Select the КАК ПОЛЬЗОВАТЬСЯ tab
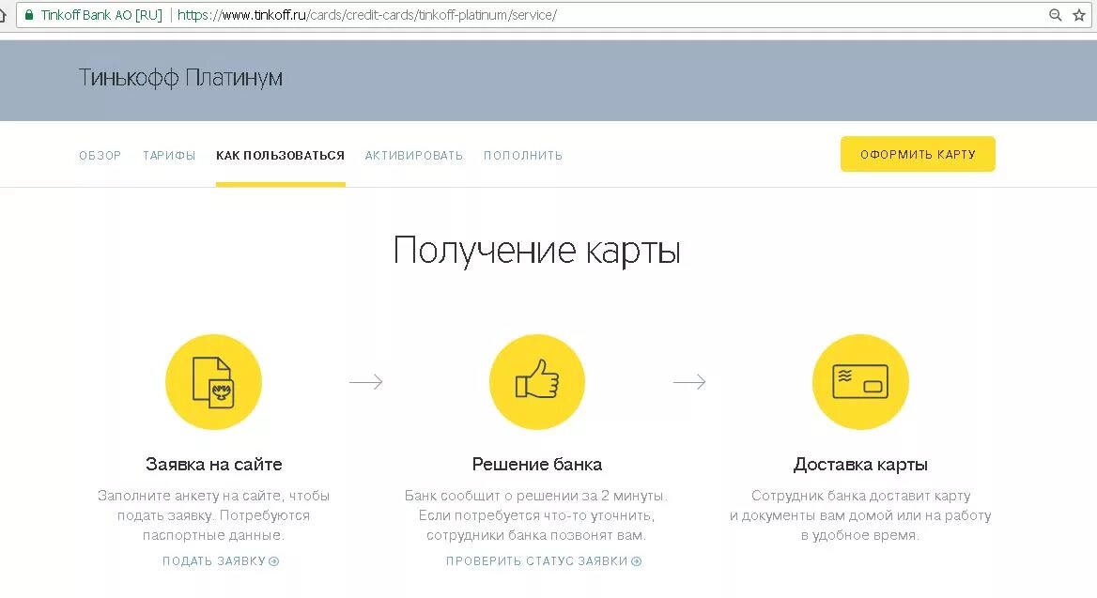The width and height of the screenshot is (1097, 598). (281, 155)
